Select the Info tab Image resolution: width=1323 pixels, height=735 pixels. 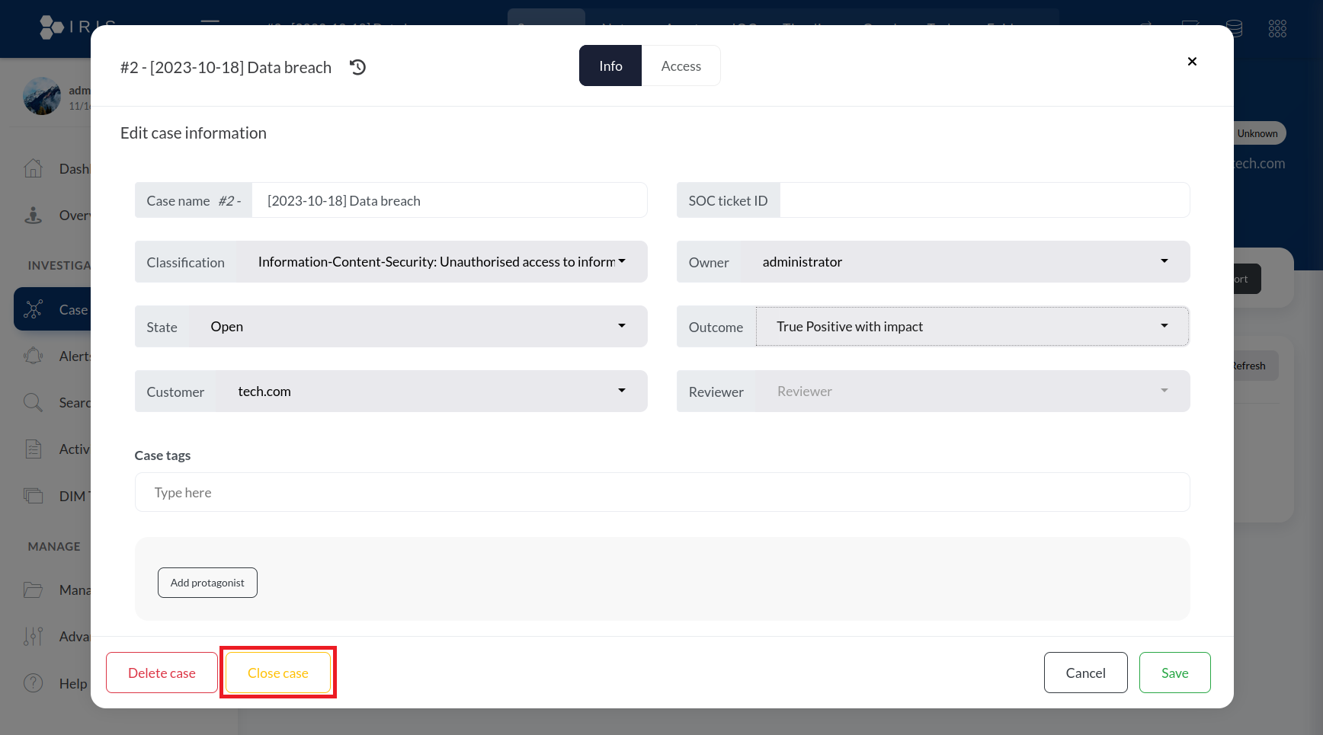click(x=610, y=66)
